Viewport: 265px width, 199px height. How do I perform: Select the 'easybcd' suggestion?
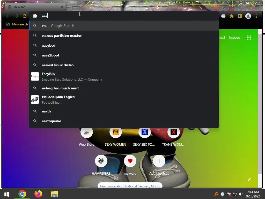(x=124, y=45)
